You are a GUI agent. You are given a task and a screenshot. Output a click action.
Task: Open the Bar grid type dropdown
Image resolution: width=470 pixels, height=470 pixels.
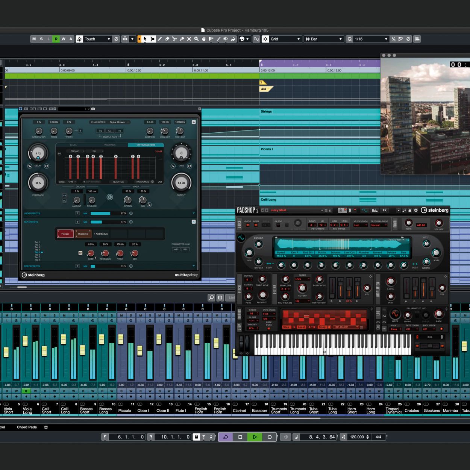[x=324, y=39]
